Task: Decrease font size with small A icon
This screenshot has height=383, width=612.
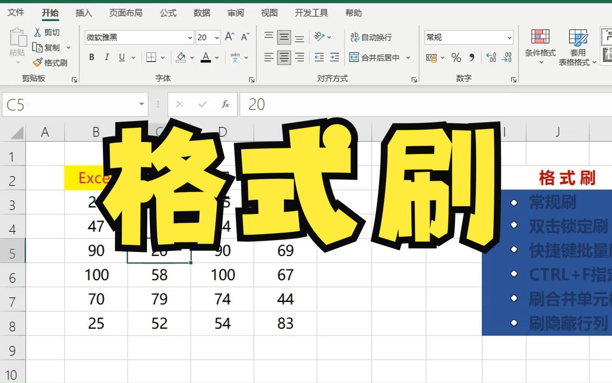Action: [245, 37]
